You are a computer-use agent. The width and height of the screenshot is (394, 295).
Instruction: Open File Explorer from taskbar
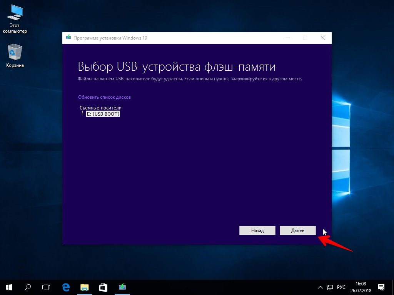click(x=85, y=287)
